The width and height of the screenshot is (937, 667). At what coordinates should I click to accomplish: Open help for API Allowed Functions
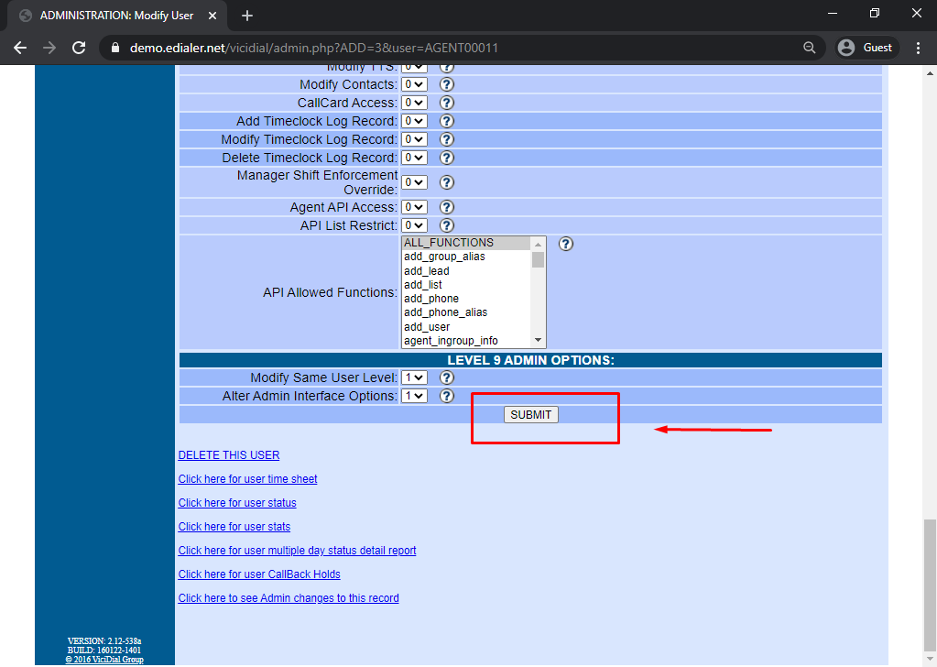(565, 244)
